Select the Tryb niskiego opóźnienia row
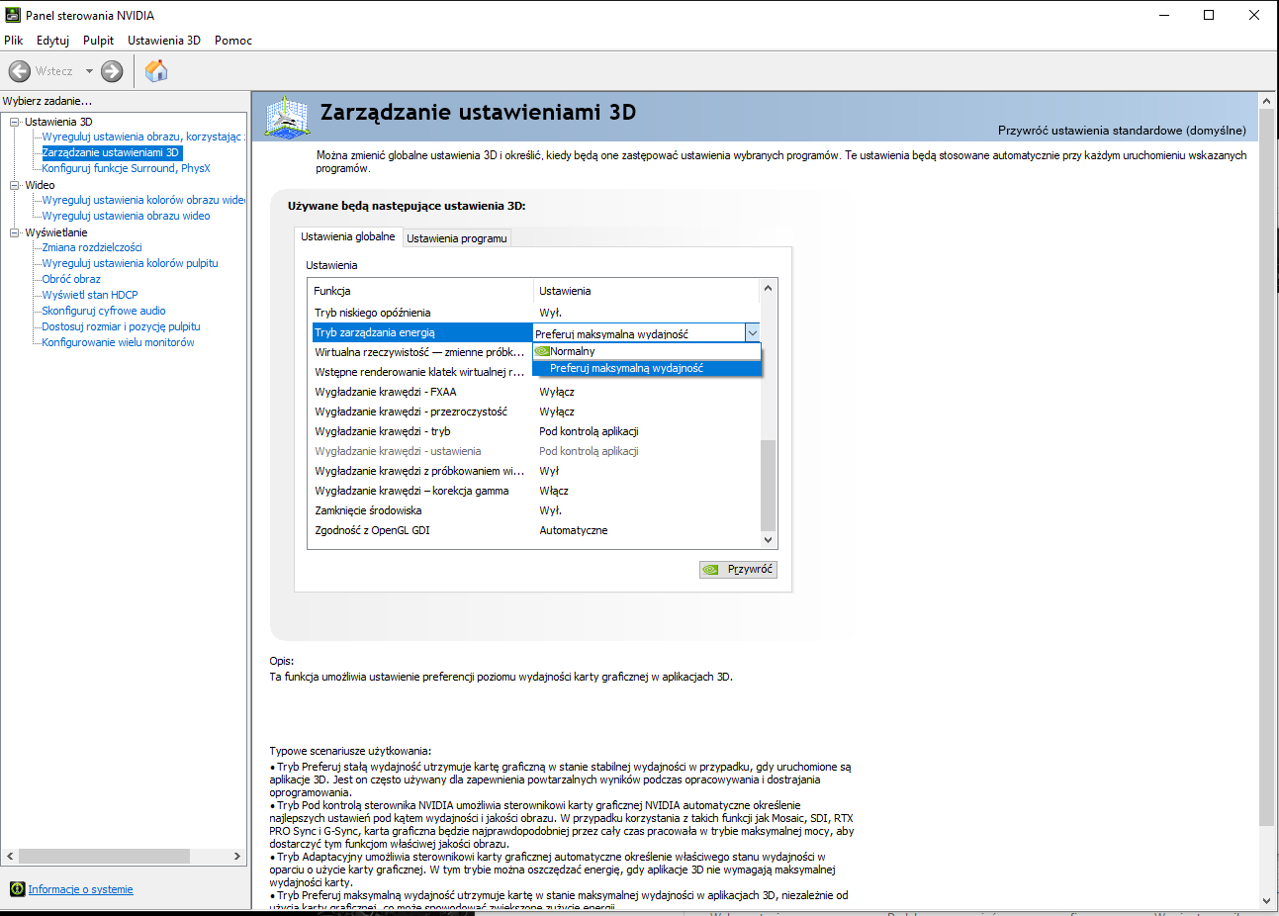Screen dimensions: 1279x916 (x=535, y=313)
